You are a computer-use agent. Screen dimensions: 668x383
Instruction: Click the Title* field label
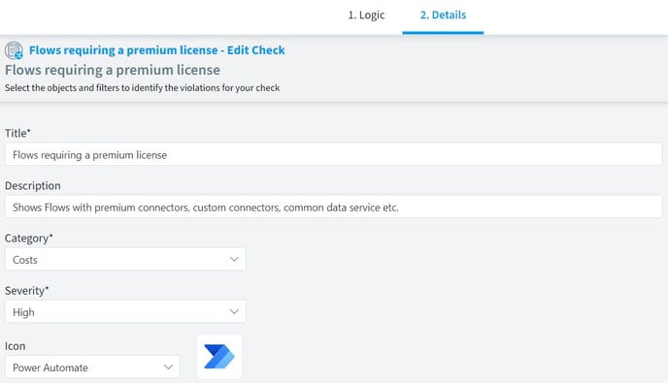[x=17, y=133]
